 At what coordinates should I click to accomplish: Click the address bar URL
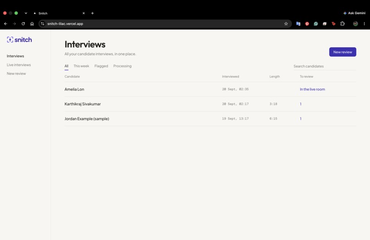click(65, 23)
